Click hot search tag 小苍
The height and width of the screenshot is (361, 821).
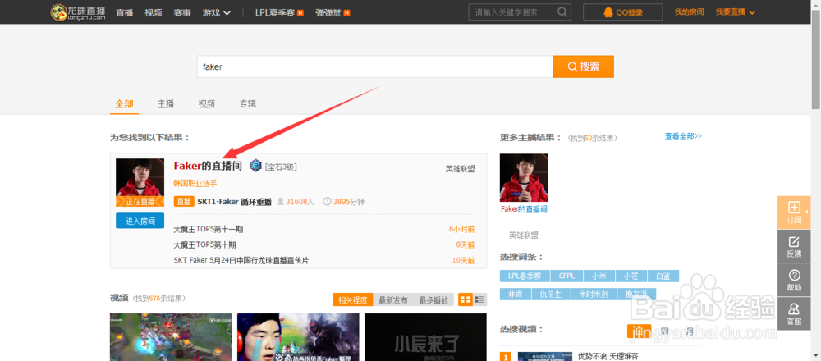tap(631, 276)
